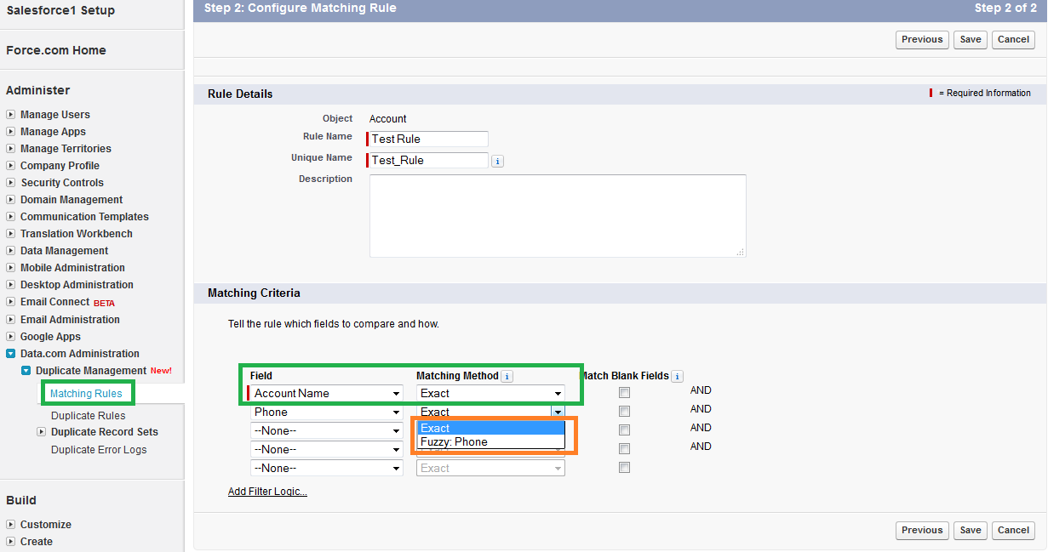The width and height of the screenshot is (1048, 552).
Task: Open Duplicate Error Logs
Action: 99,450
